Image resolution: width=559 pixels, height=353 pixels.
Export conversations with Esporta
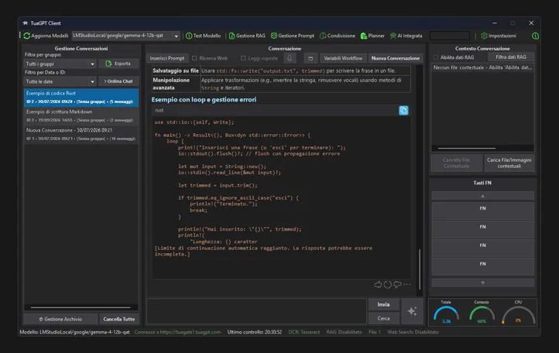pyautogui.click(x=118, y=63)
